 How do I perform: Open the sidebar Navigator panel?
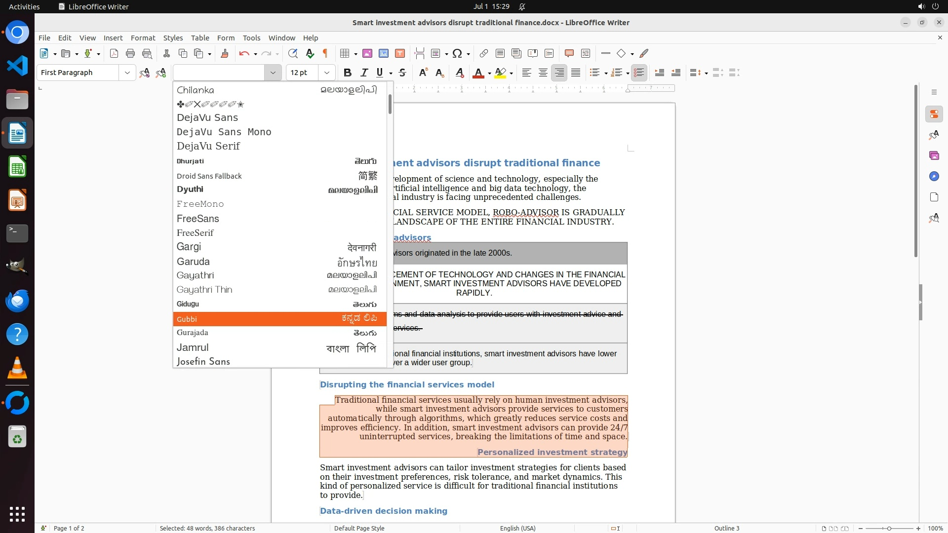coord(934,176)
